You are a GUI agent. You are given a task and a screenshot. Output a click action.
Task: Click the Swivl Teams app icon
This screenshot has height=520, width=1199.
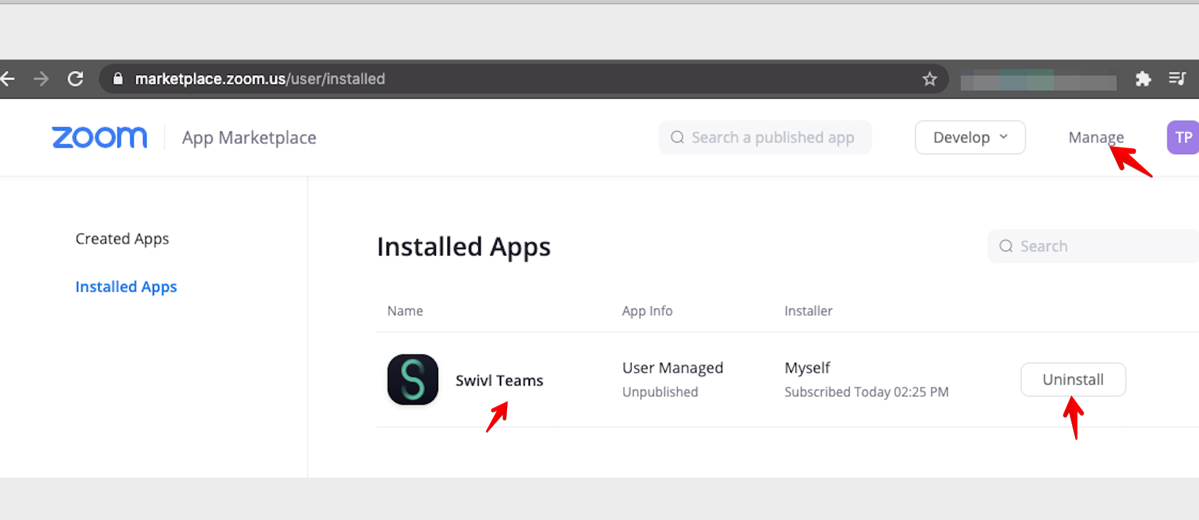pos(412,380)
